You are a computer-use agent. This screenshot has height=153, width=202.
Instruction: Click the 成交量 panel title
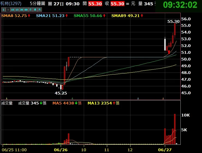(x=7, y=103)
